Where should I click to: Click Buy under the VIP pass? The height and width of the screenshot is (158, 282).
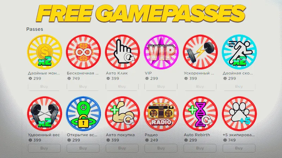tap(161, 86)
